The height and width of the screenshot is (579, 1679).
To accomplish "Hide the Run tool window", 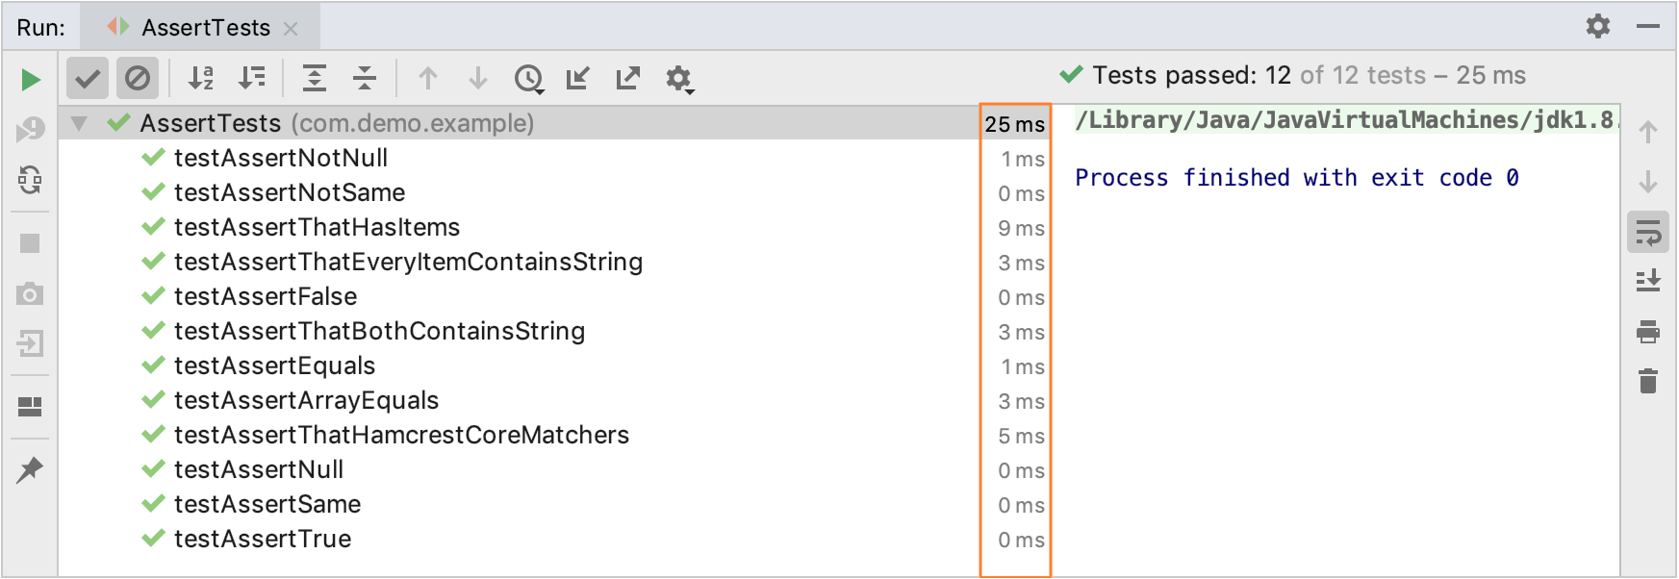I will click(1648, 27).
